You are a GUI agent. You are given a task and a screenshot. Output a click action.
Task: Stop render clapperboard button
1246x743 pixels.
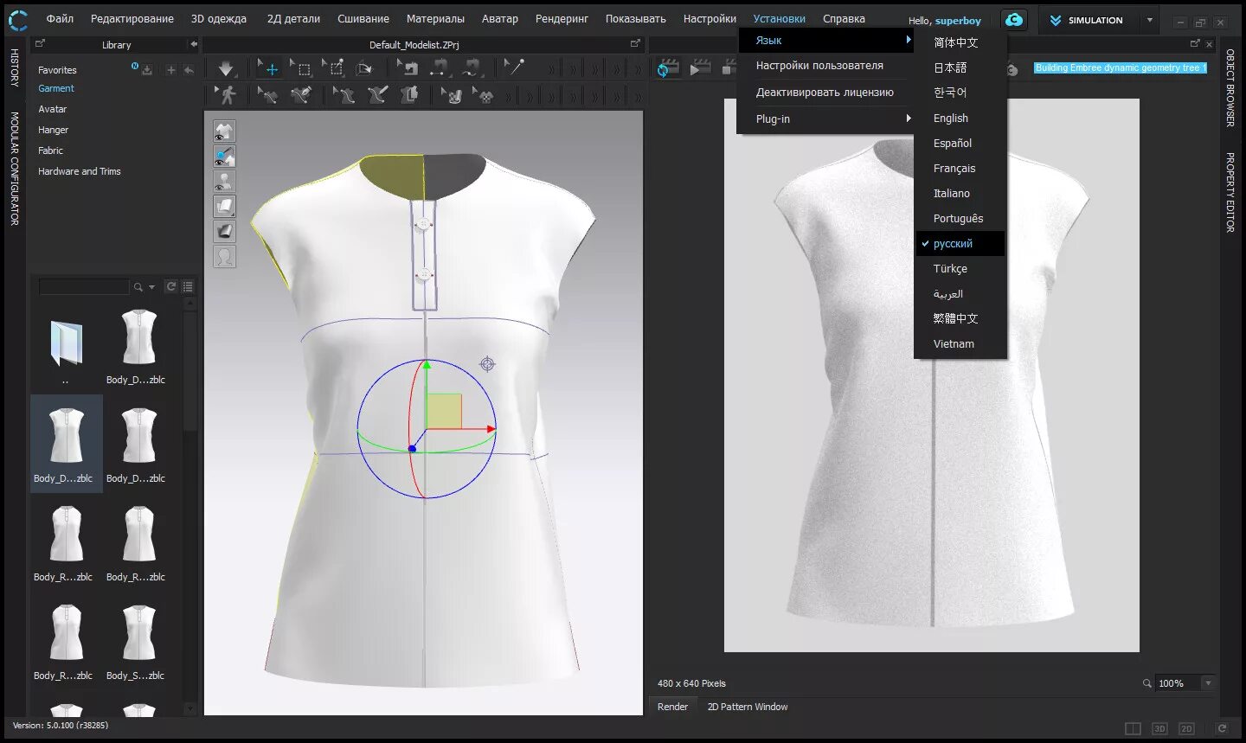click(x=728, y=68)
